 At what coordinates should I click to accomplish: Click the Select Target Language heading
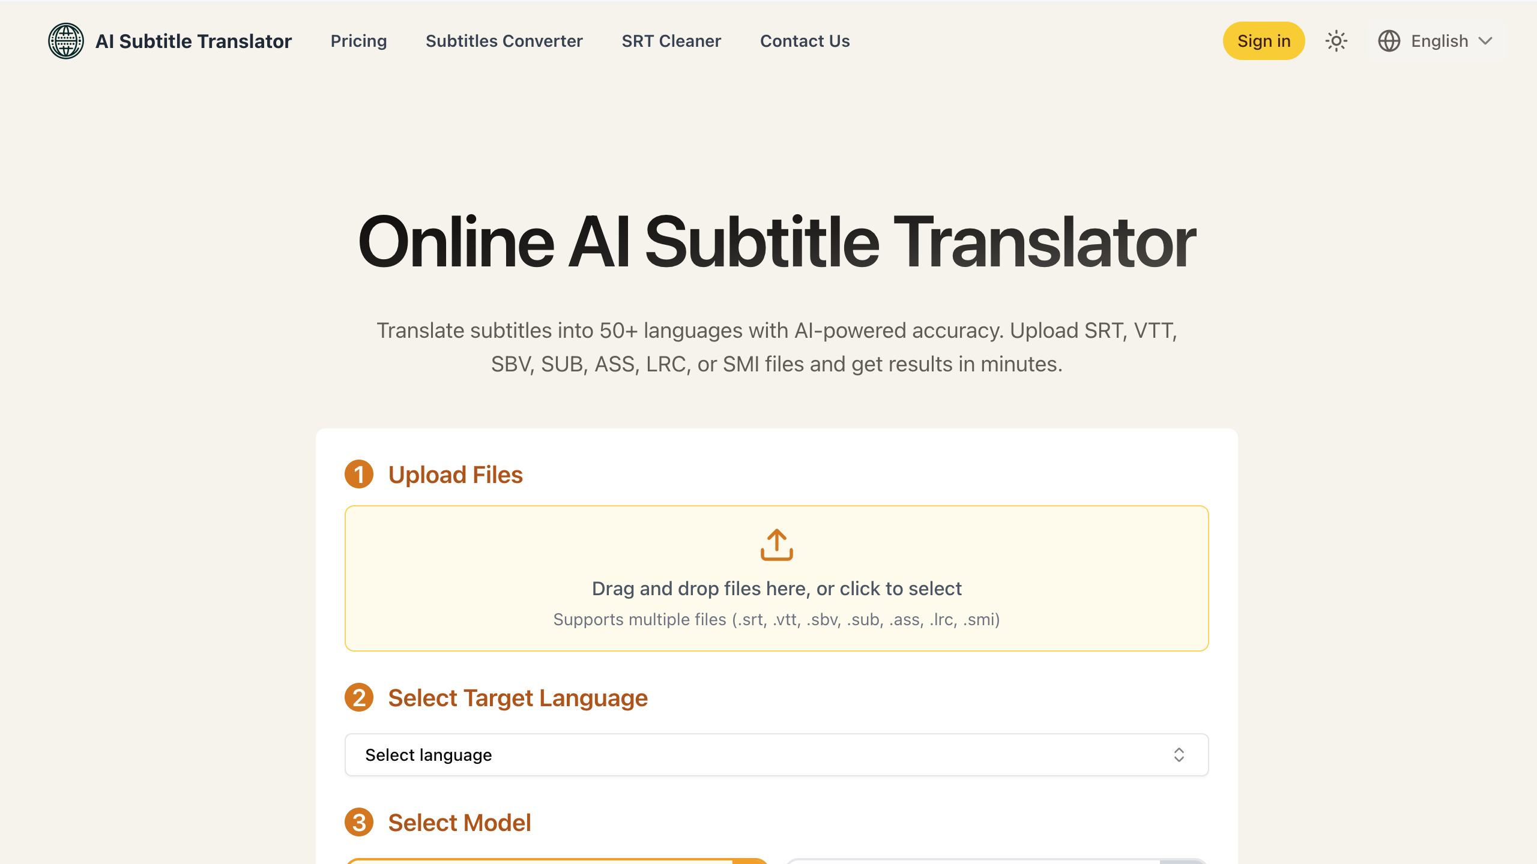click(x=518, y=698)
